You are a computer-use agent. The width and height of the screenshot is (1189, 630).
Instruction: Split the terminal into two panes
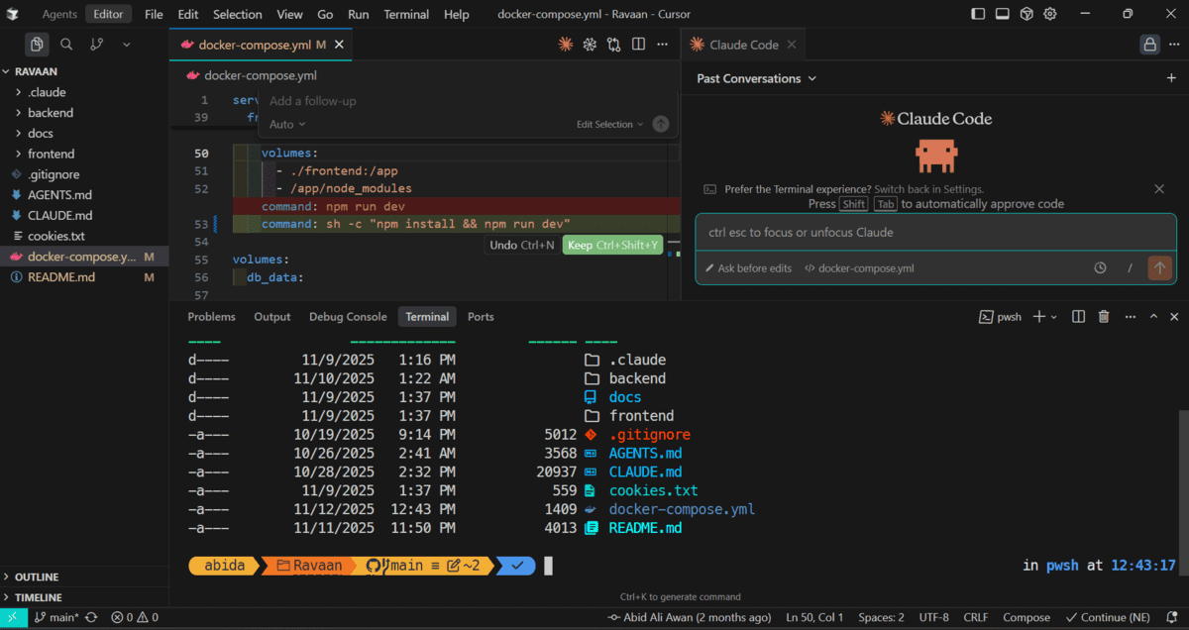coord(1078,316)
